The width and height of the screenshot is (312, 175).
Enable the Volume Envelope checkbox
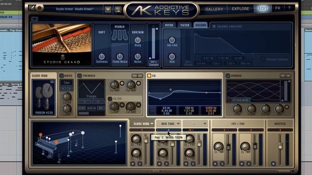tap(214, 26)
